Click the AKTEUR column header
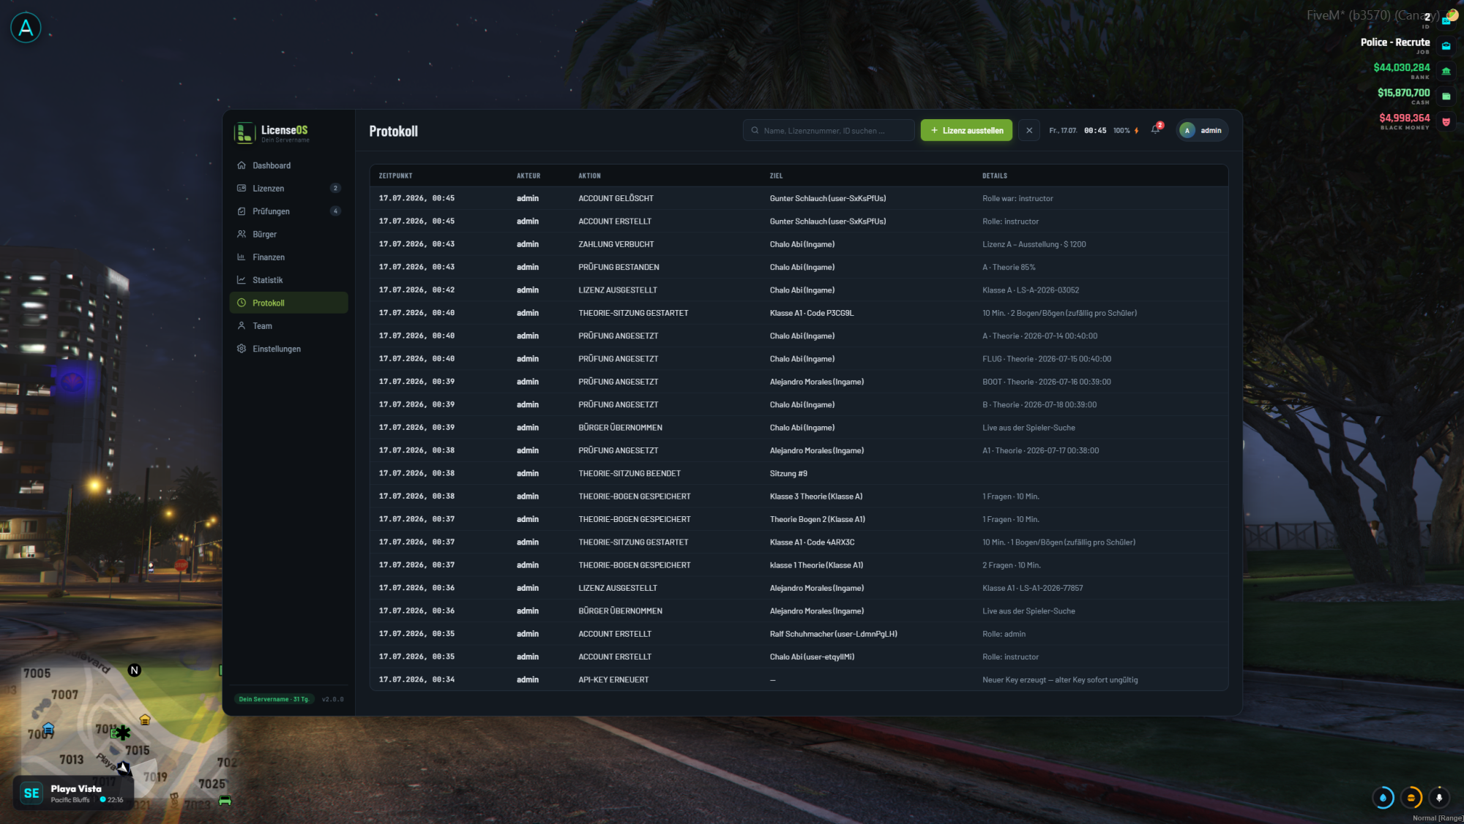This screenshot has width=1464, height=824. [x=529, y=176]
